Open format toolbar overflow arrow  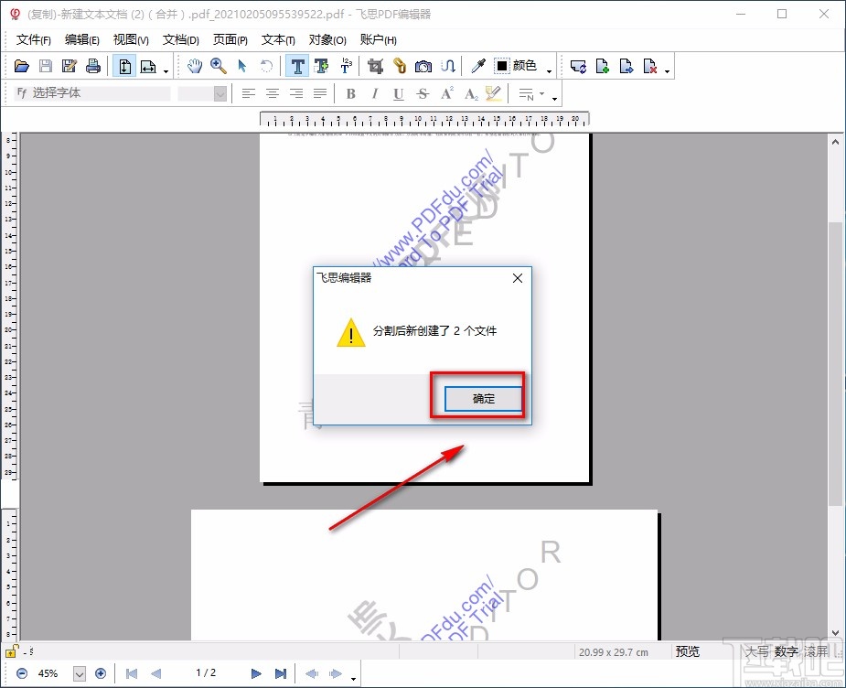click(554, 99)
